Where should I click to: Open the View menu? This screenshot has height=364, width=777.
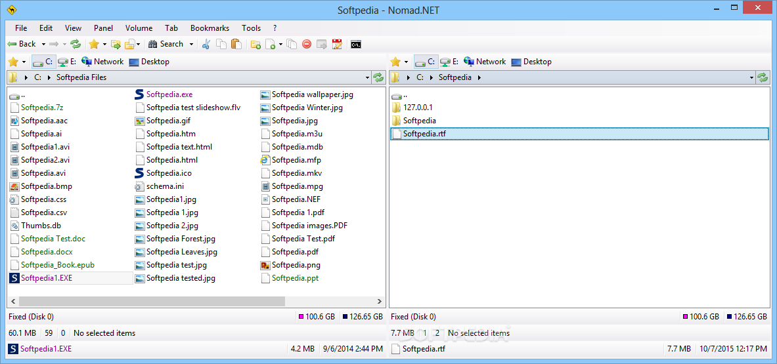(74, 28)
